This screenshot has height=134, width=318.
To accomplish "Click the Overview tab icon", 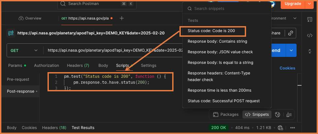I will pos(21,18).
